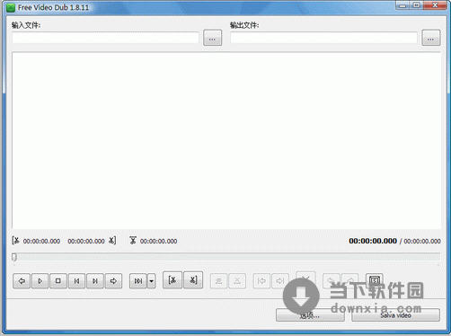This screenshot has width=451, height=336.
Task: Browse for input file
Action: (212, 38)
